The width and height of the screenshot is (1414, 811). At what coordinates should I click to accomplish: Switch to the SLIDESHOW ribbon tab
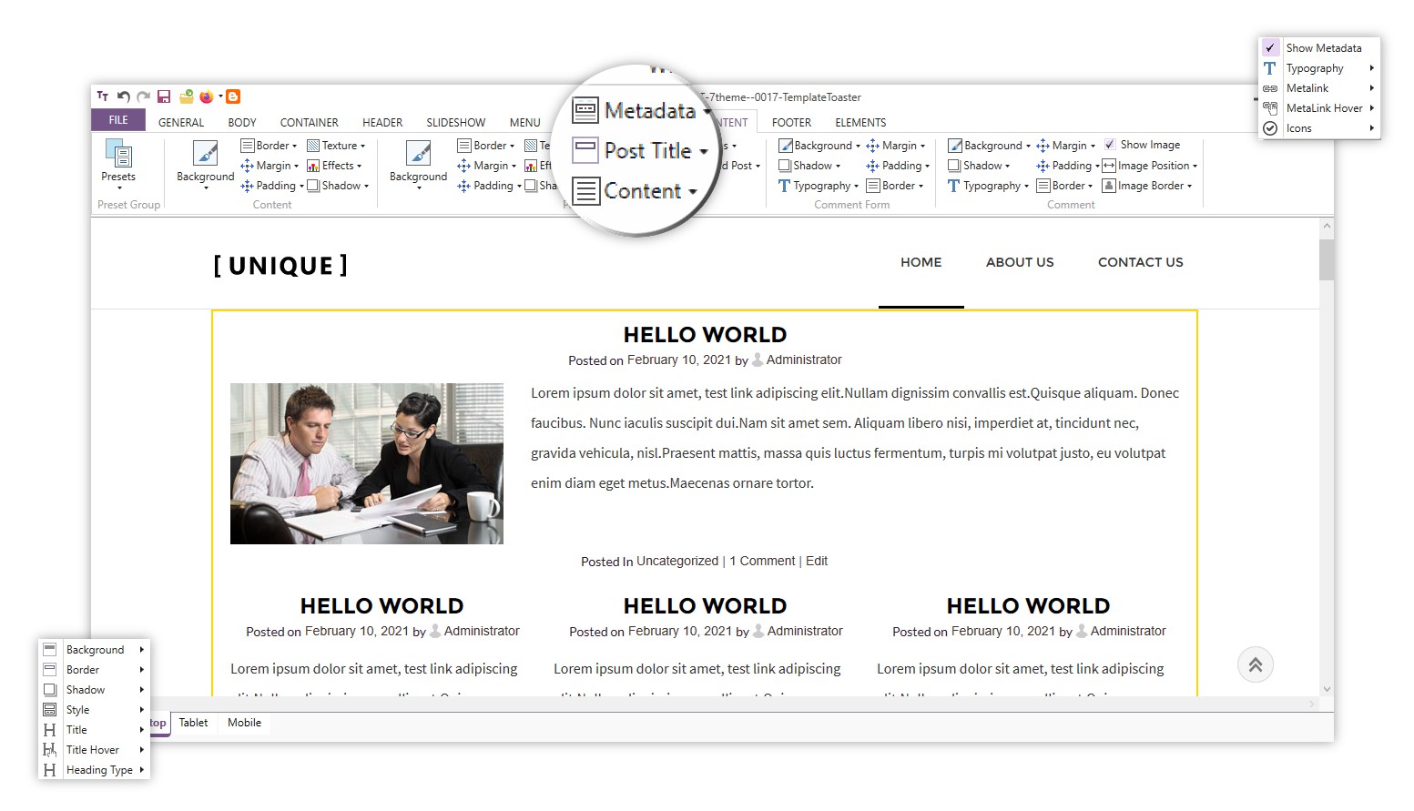[x=456, y=122]
